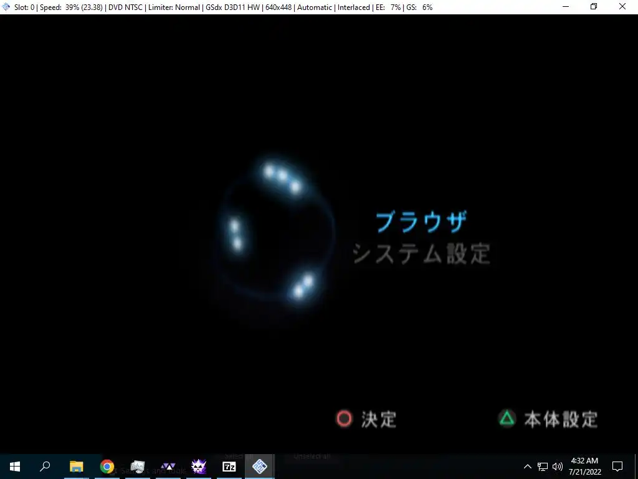Click the GSdx D3D11 HW title text
The height and width of the screenshot is (479, 638).
click(x=232, y=7)
